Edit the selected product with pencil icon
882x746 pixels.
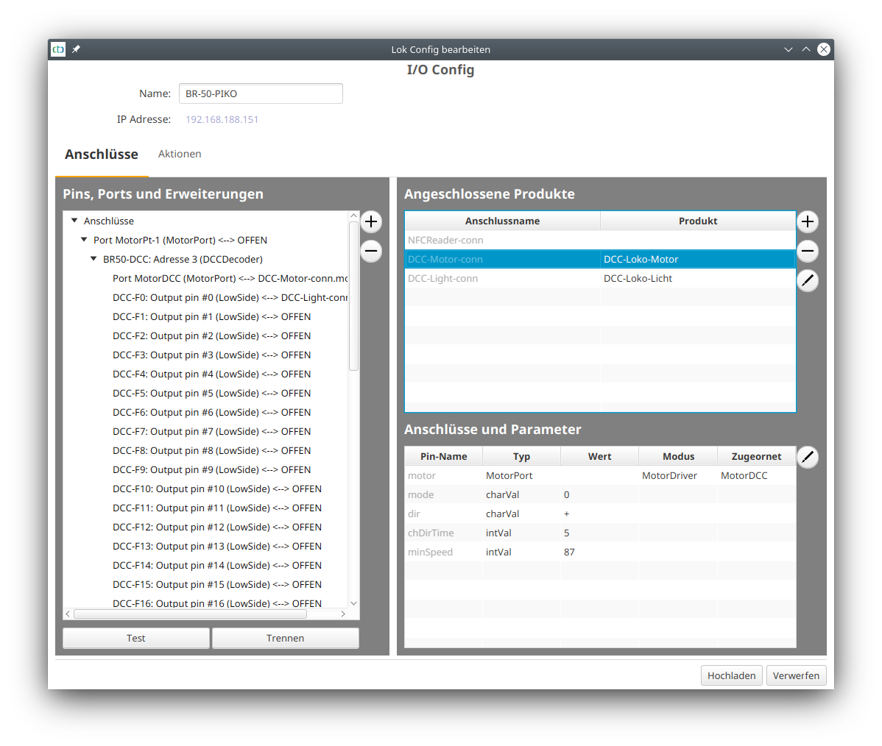click(808, 280)
